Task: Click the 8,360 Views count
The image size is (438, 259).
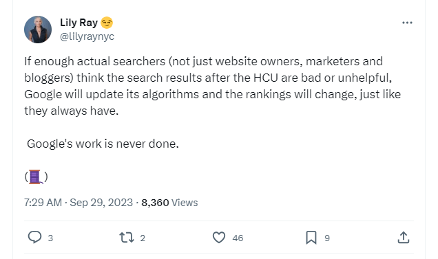Action: (x=169, y=203)
